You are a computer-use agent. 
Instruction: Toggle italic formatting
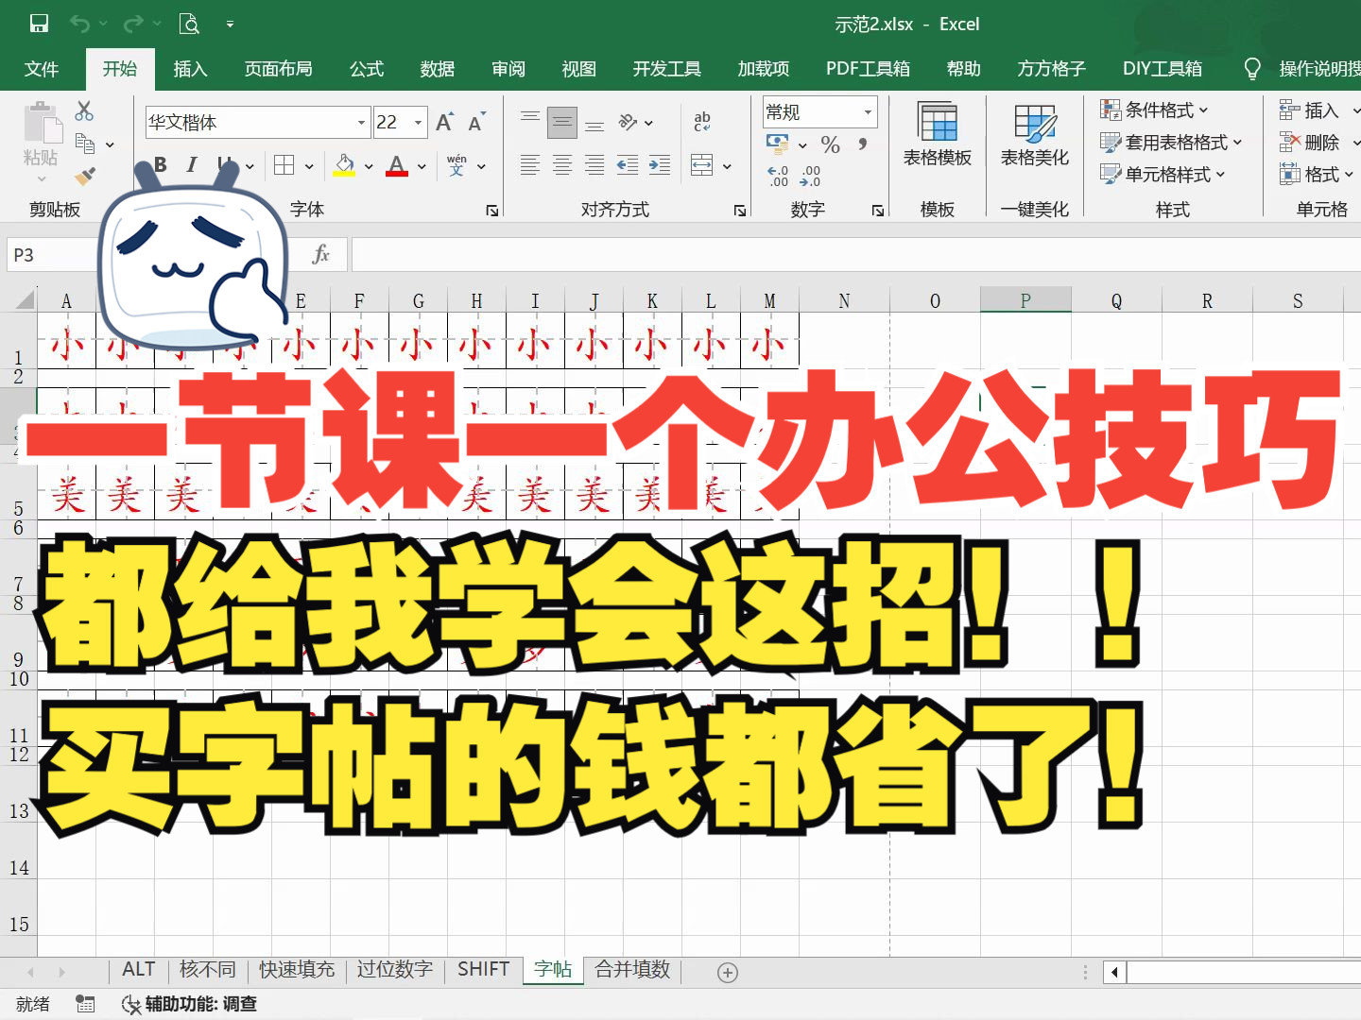click(191, 164)
